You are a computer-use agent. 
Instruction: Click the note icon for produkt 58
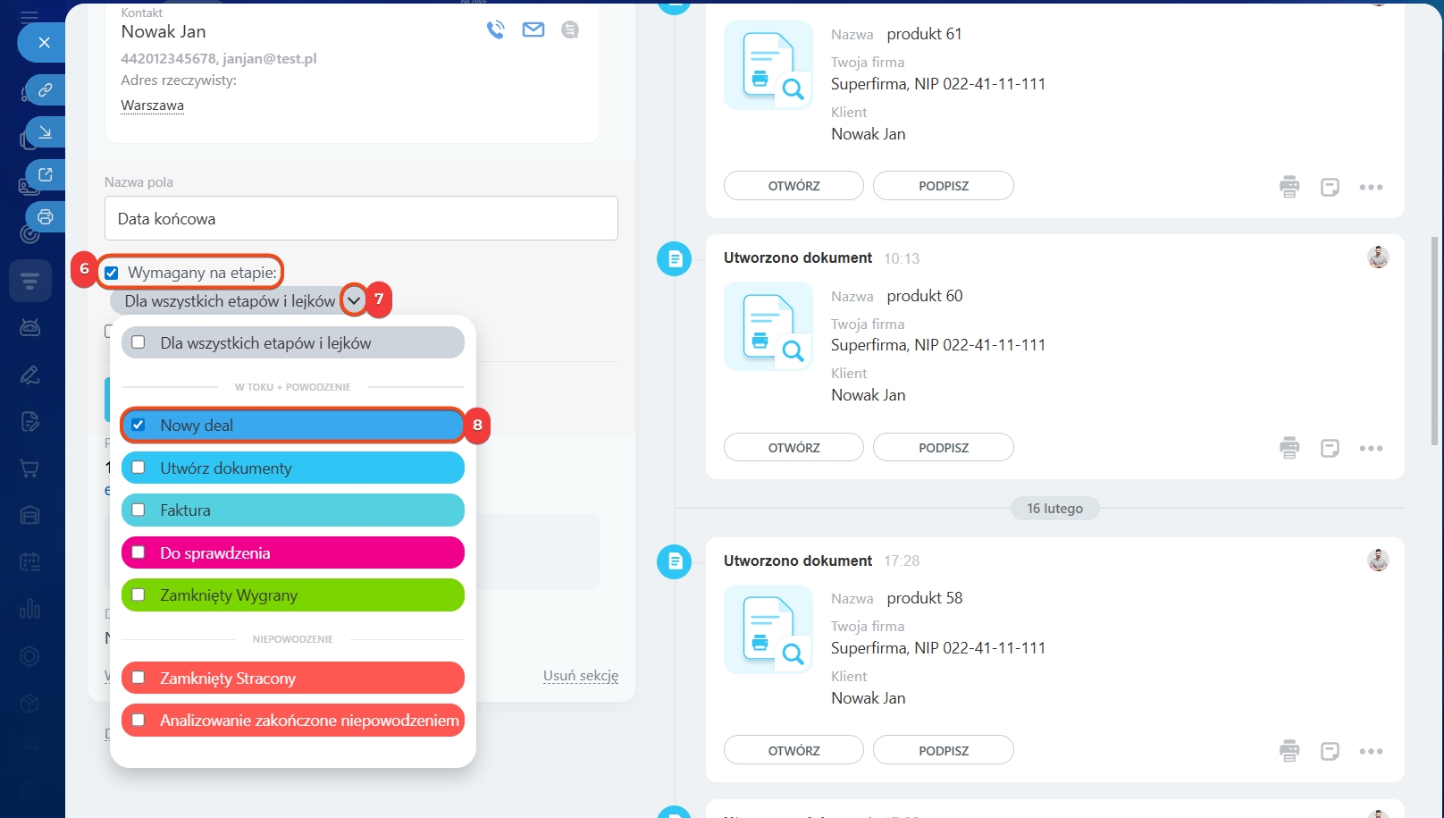pyautogui.click(x=1330, y=752)
